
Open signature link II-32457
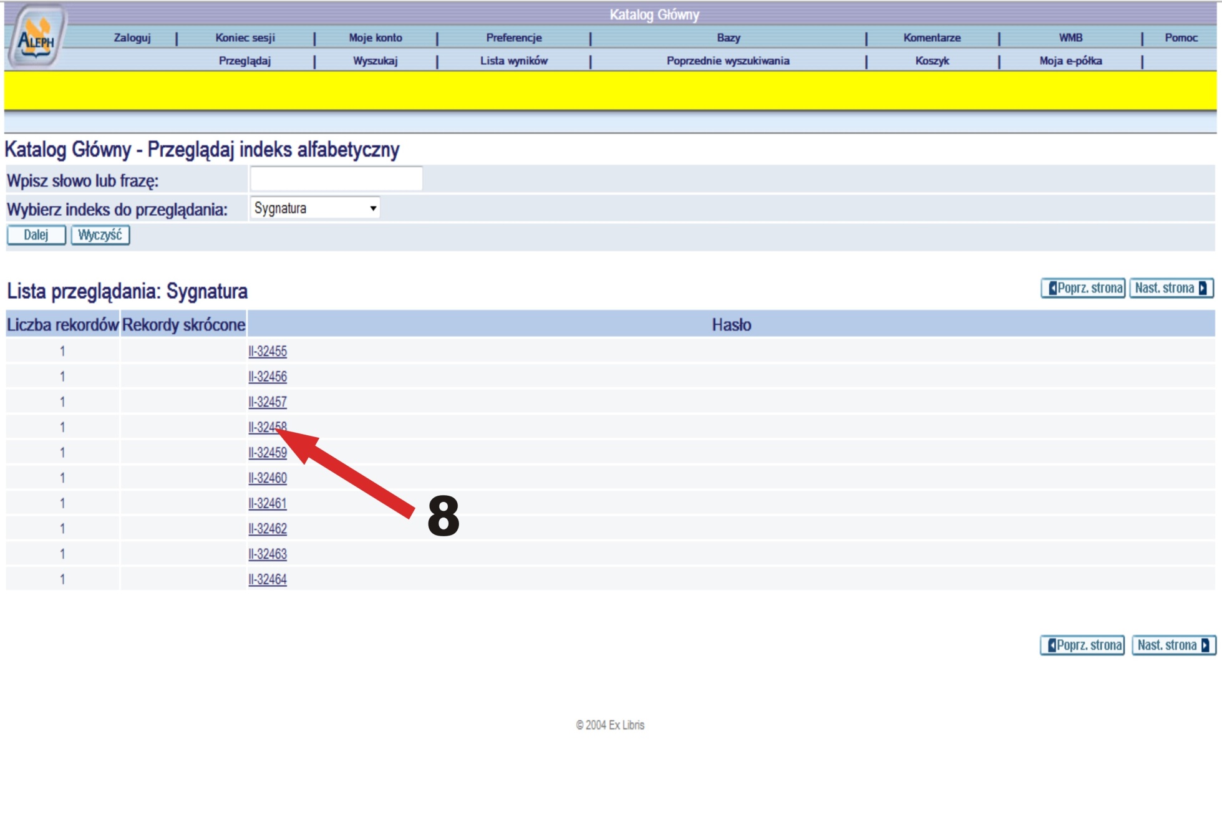pos(268,402)
